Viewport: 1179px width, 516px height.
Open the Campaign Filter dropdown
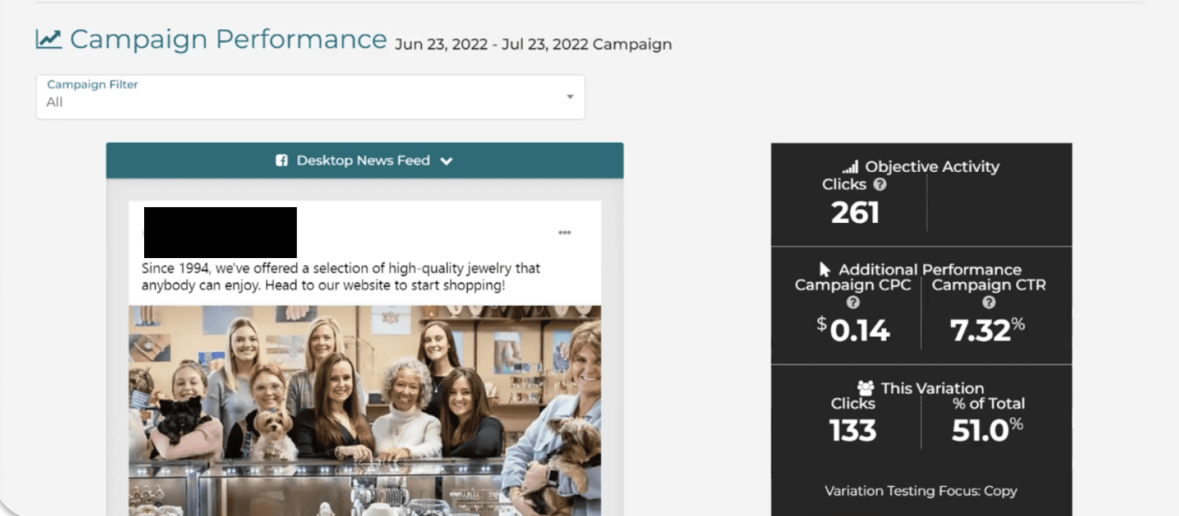click(x=311, y=97)
